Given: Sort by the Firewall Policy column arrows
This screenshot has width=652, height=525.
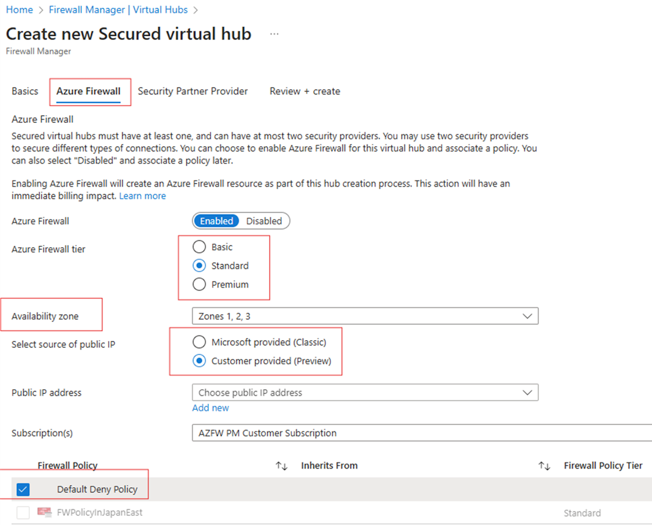Looking at the screenshot, I should click(x=281, y=466).
